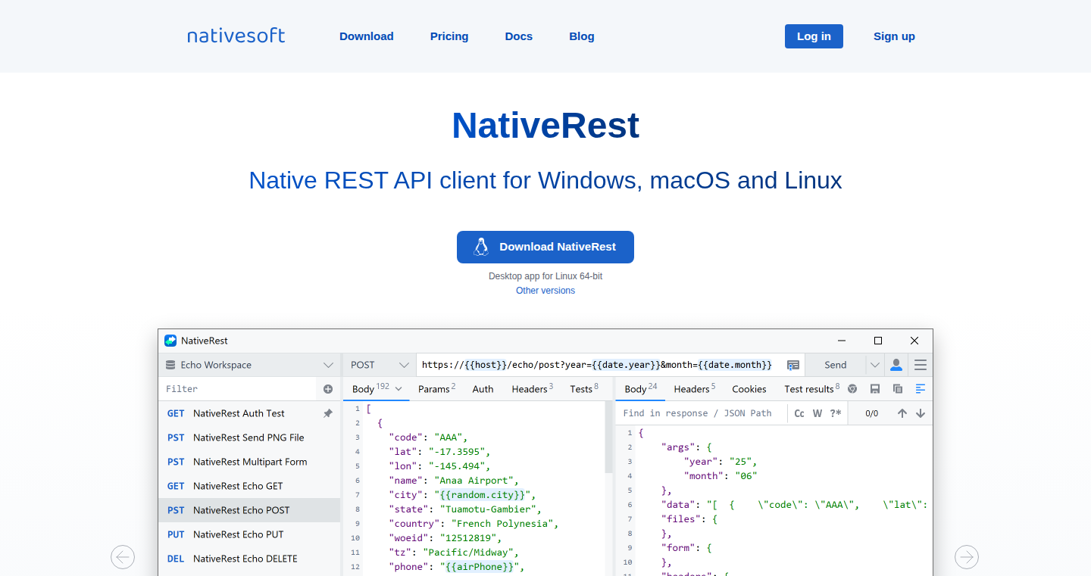Expand the Echo Workspace dropdown
The width and height of the screenshot is (1091, 576).
[328, 365]
